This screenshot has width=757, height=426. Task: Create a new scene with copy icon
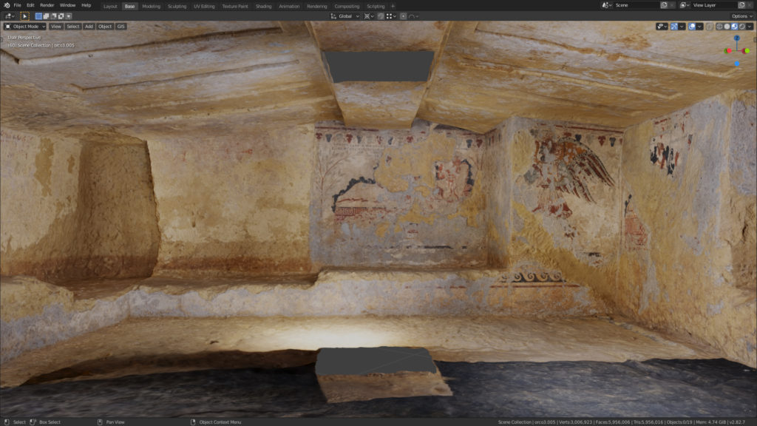pyautogui.click(x=665, y=5)
